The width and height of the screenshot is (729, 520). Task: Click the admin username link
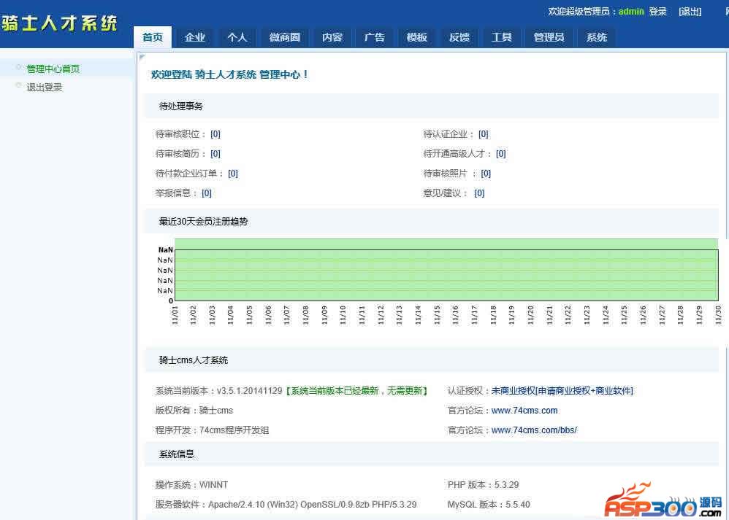pyautogui.click(x=631, y=12)
